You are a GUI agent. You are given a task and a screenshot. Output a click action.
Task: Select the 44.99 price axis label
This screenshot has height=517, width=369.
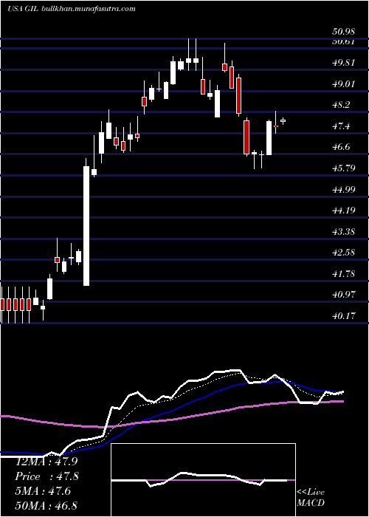tap(343, 189)
